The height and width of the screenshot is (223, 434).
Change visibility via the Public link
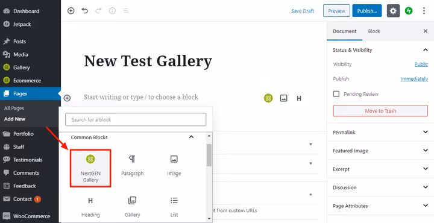click(x=421, y=64)
